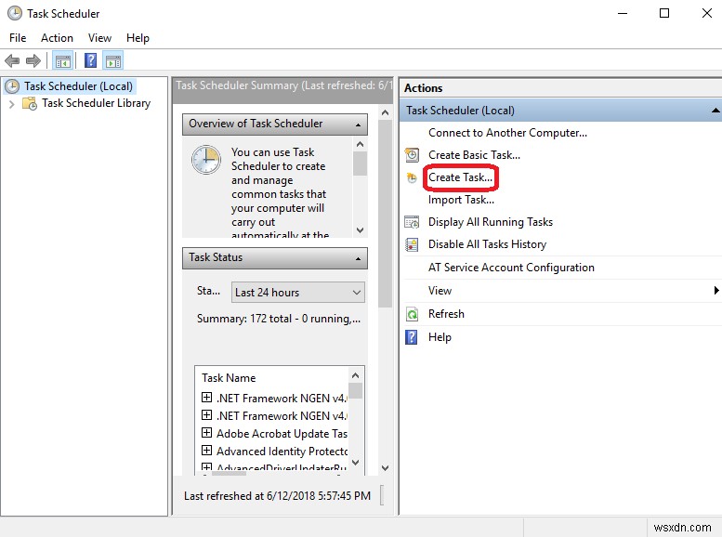The width and height of the screenshot is (722, 537).
Task: Click the Disable All Tasks History icon
Action: tap(412, 244)
